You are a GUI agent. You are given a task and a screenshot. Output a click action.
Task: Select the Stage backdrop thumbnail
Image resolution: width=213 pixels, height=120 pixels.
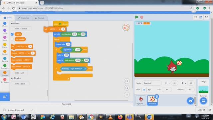click(203, 90)
